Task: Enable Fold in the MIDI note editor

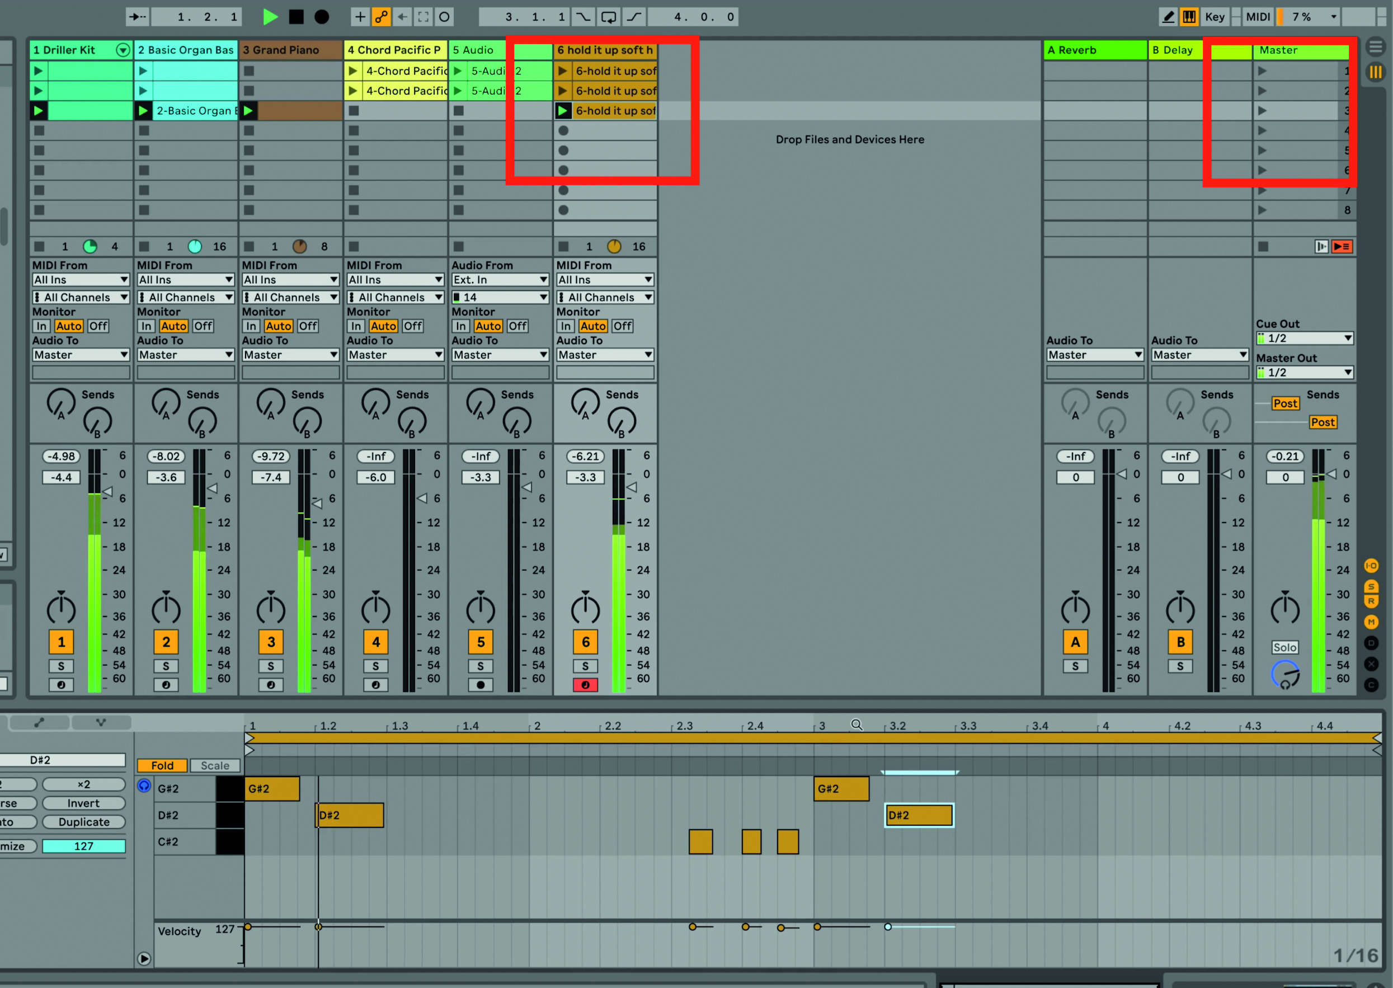Action: click(162, 765)
